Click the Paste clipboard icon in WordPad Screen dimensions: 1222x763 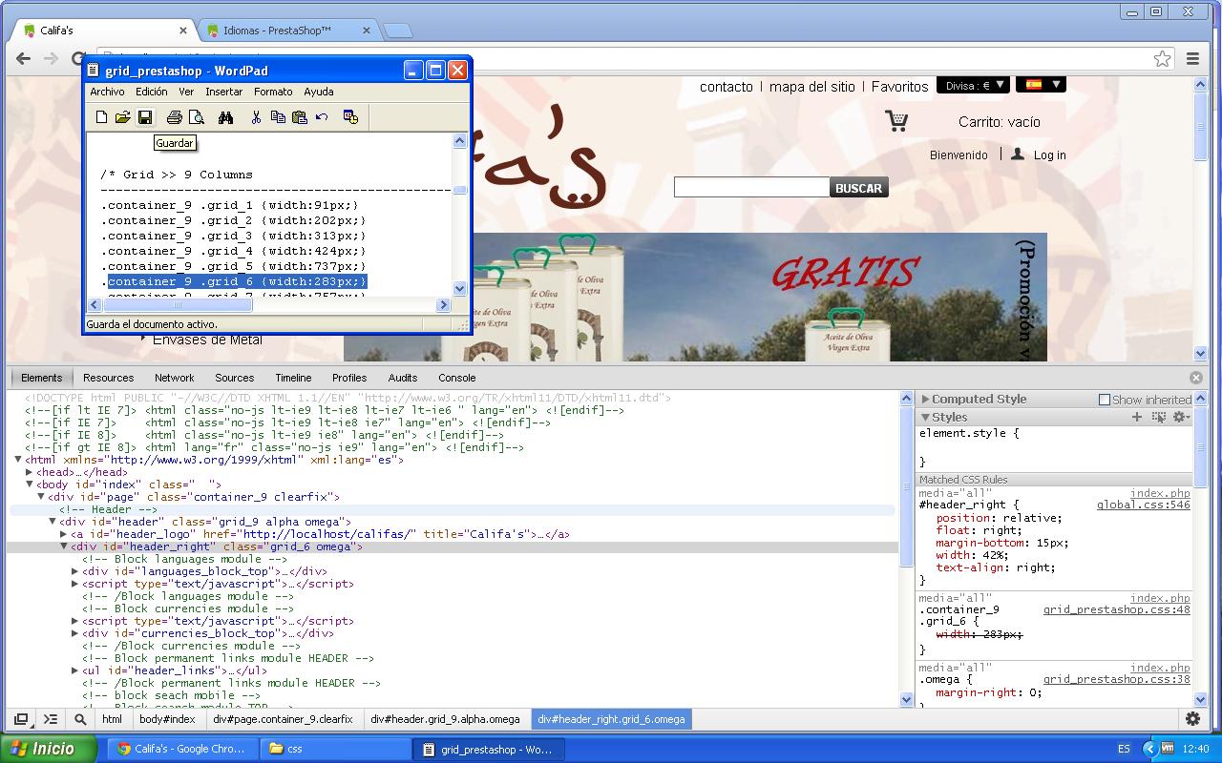[300, 117]
